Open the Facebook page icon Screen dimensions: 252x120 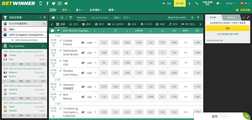click(47, 3)
